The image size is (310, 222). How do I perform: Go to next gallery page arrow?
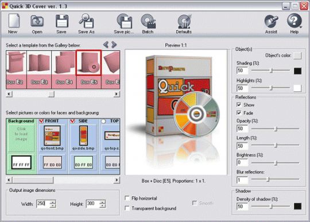114,45
